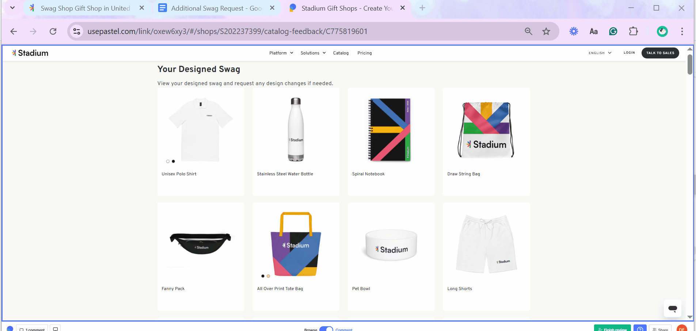The image size is (696, 331).
Task: Click the Stadium logo
Action: pyautogui.click(x=30, y=53)
